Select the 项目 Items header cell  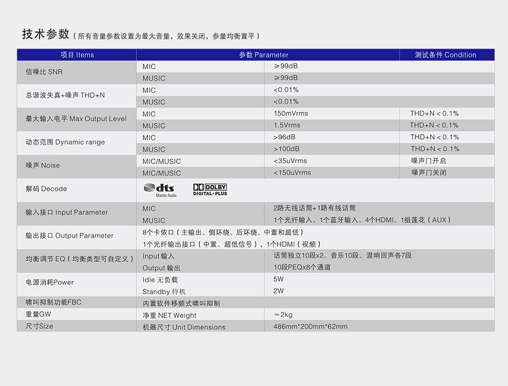pos(75,55)
